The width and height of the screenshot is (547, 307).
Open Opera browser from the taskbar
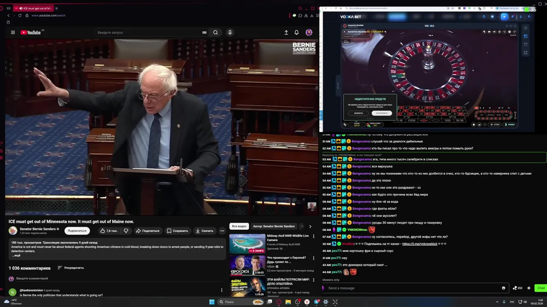279,302
